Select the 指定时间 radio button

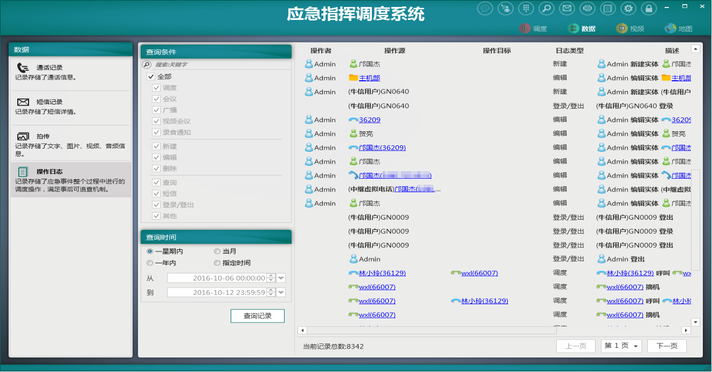217,263
